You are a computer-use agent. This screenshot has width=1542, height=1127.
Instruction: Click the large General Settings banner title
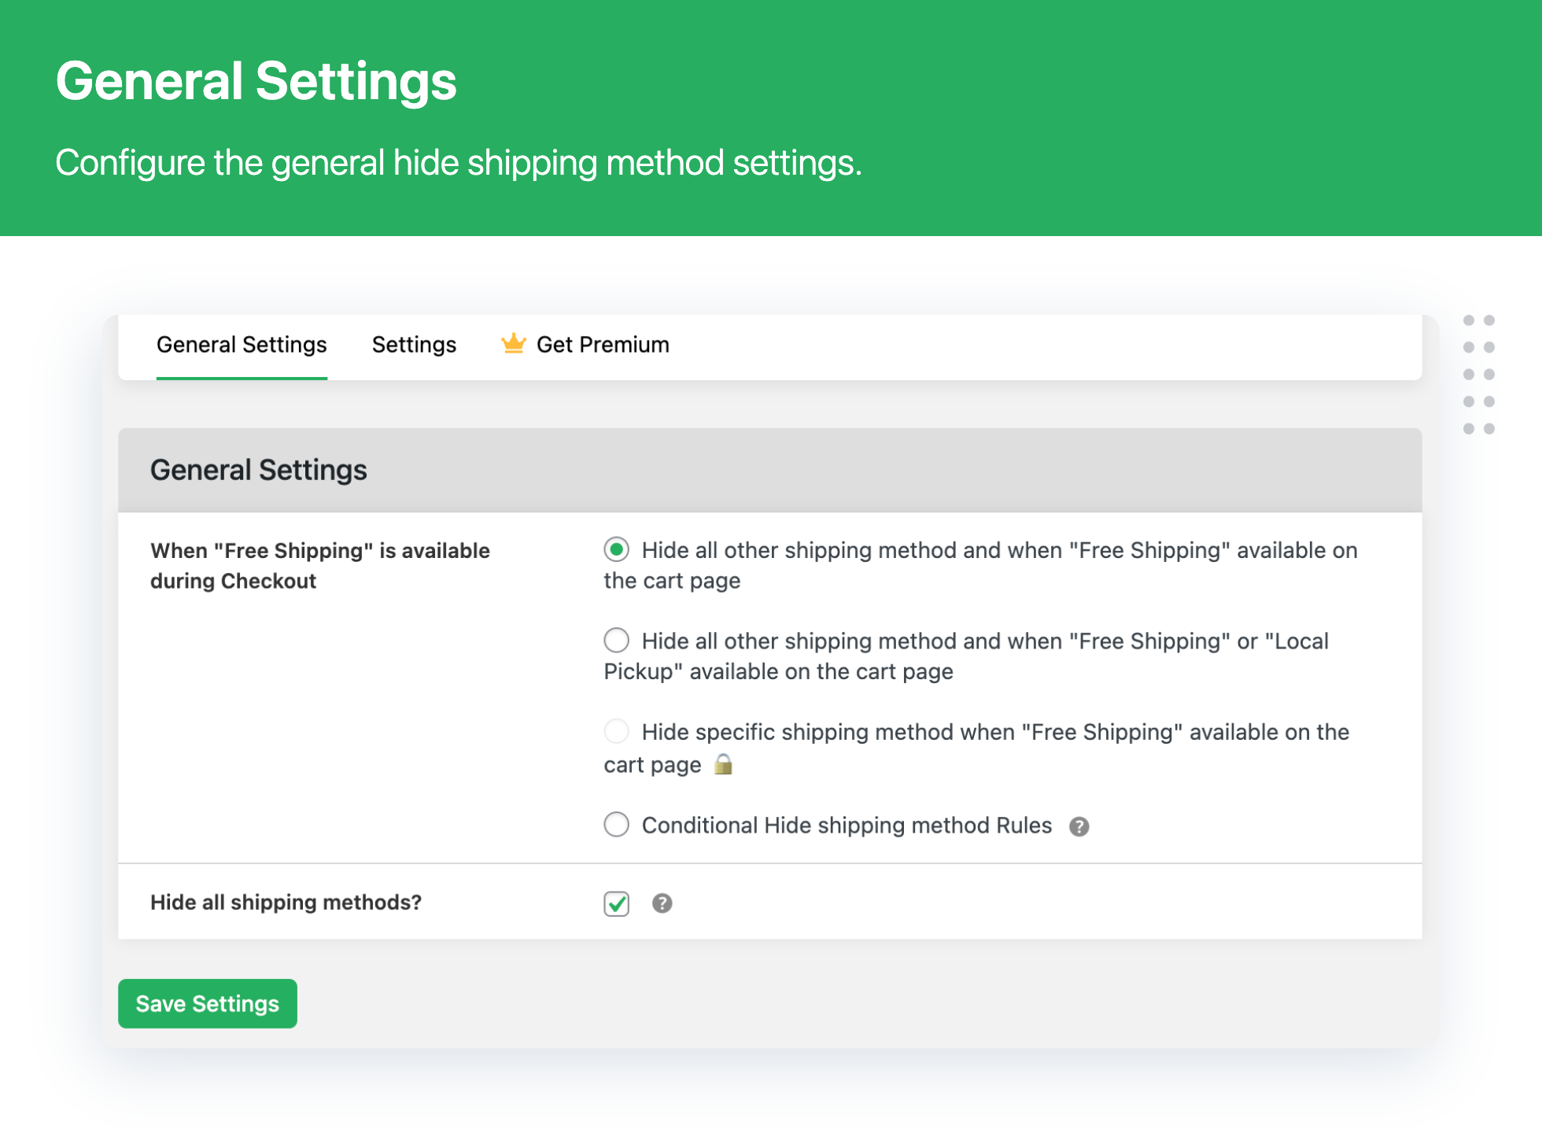pos(256,81)
